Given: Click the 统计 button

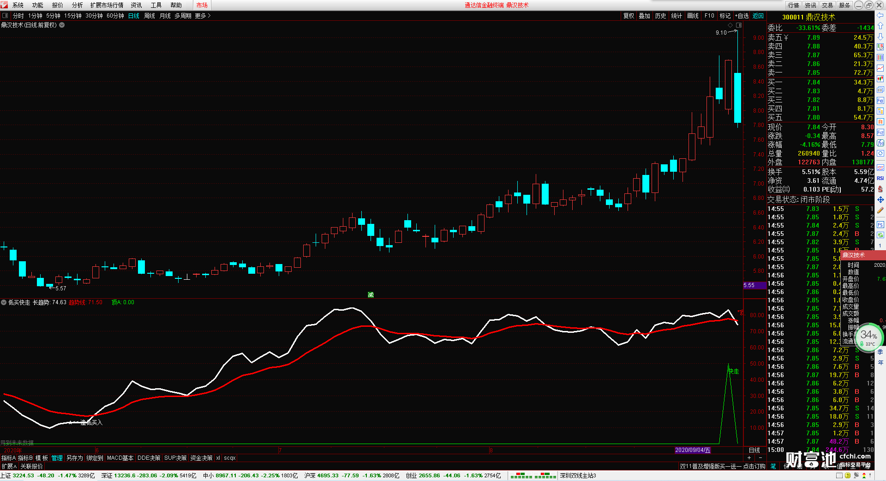Looking at the screenshot, I should click(677, 16).
